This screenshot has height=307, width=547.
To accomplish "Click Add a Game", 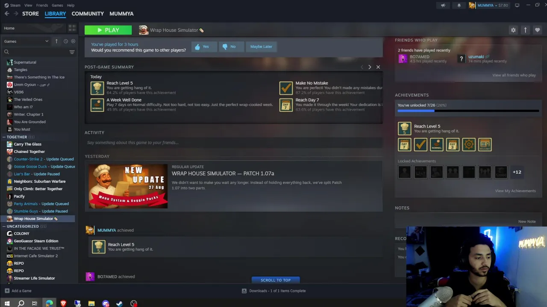I will pyautogui.click(x=18, y=291).
